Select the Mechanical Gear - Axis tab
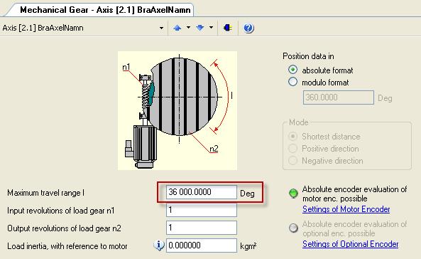Screen dimensions: 421x259 click(105, 10)
